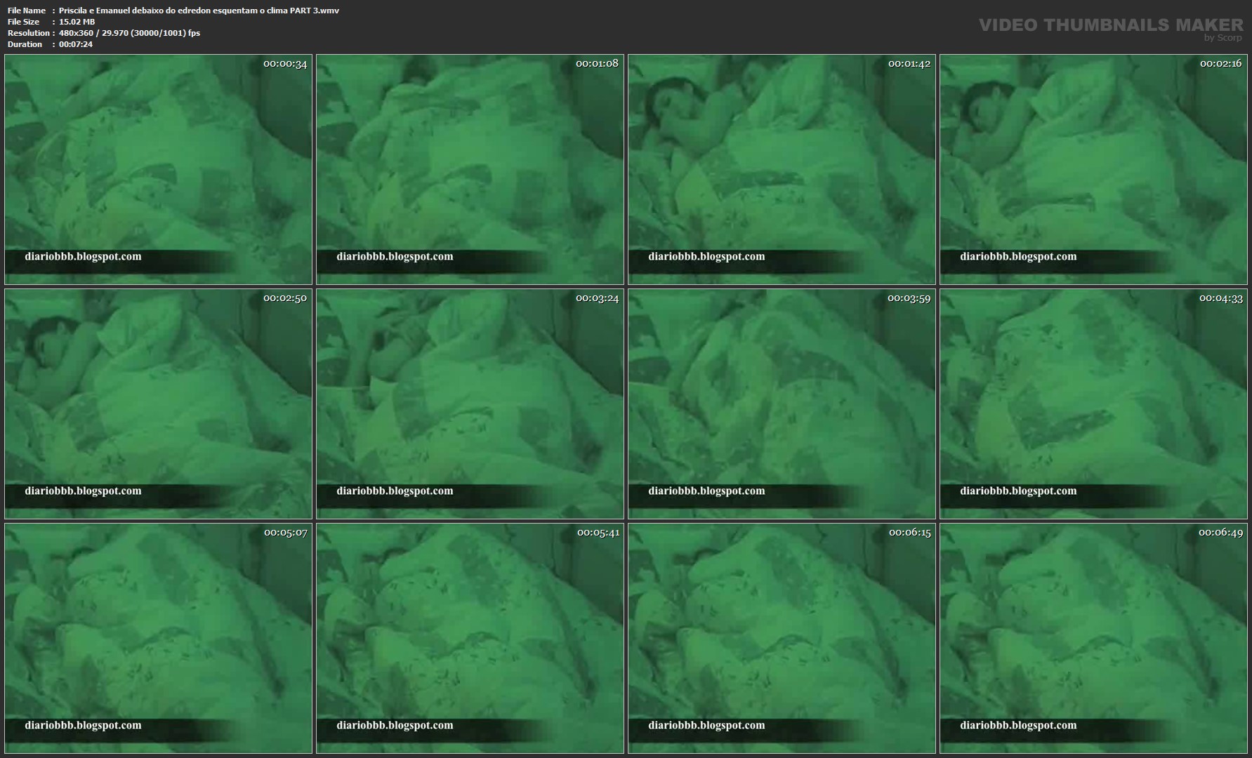Click diariobbb.blogspot.com in the 00:06:49 frame

pyautogui.click(x=1018, y=726)
